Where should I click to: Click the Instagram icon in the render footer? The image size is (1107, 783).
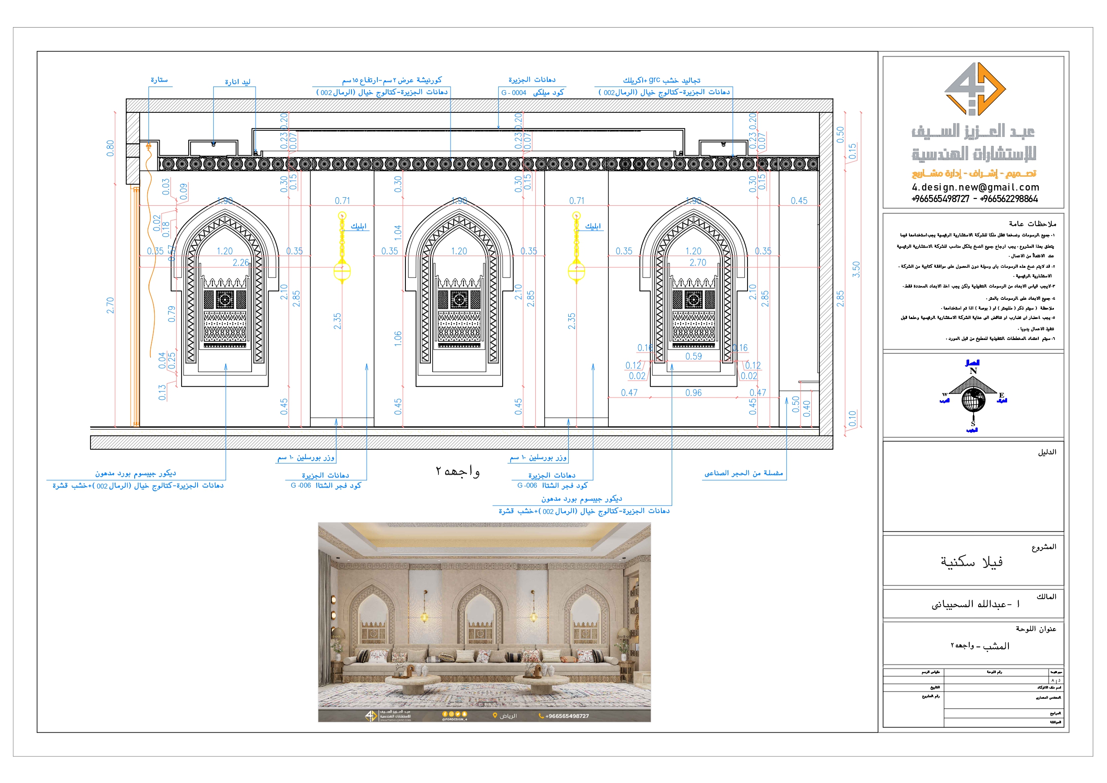pos(451,713)
